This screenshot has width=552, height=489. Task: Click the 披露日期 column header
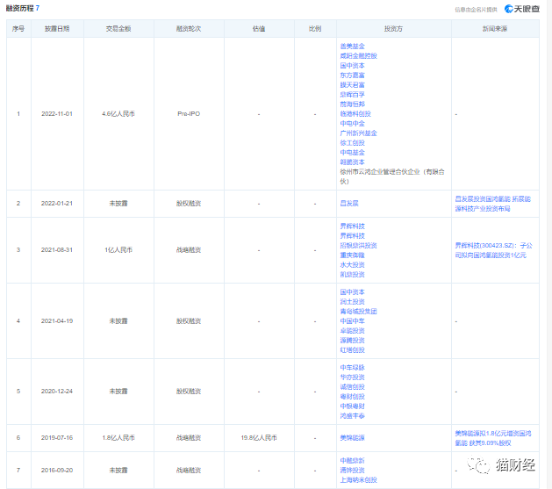click(57, 28)
